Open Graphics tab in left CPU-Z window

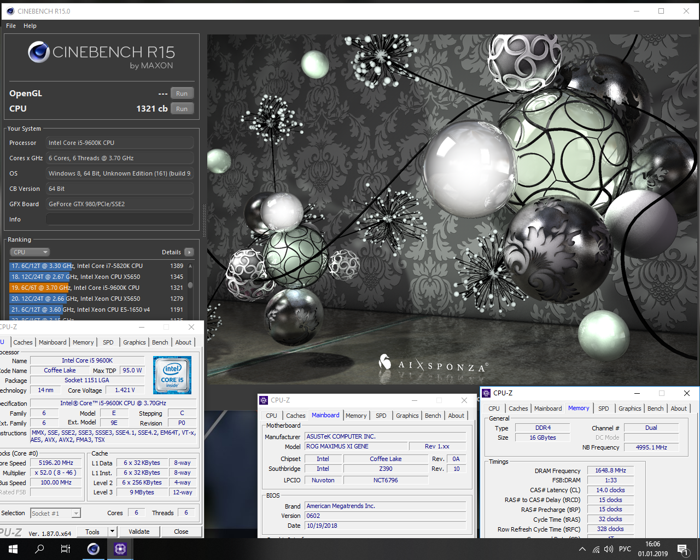pos(135,342)
